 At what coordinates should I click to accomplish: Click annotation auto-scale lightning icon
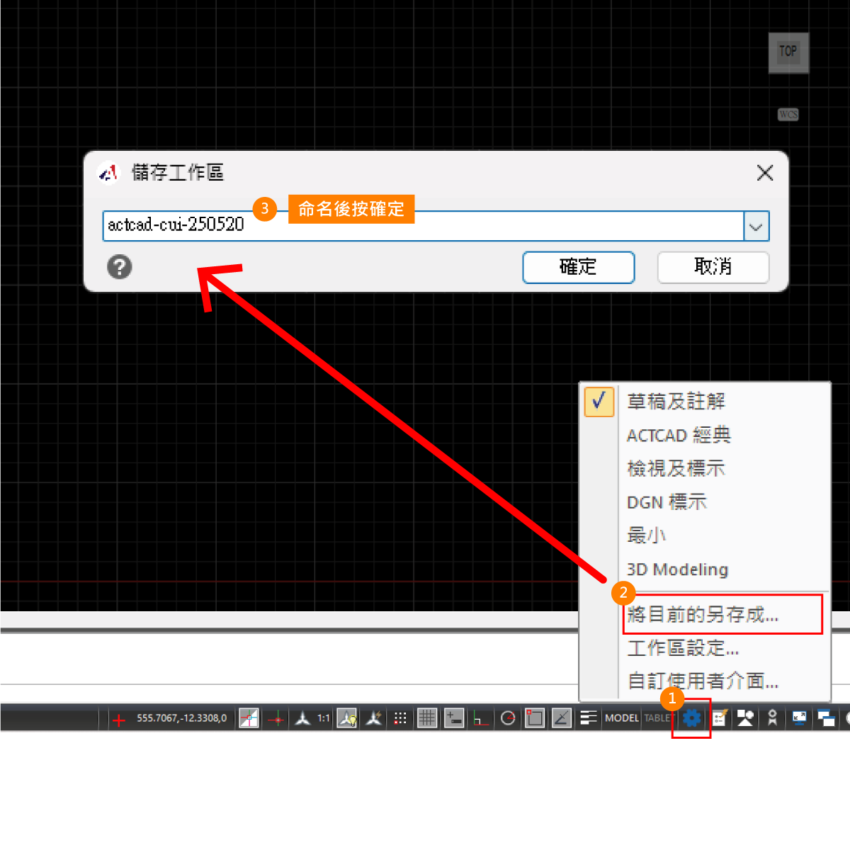(374, 718)
